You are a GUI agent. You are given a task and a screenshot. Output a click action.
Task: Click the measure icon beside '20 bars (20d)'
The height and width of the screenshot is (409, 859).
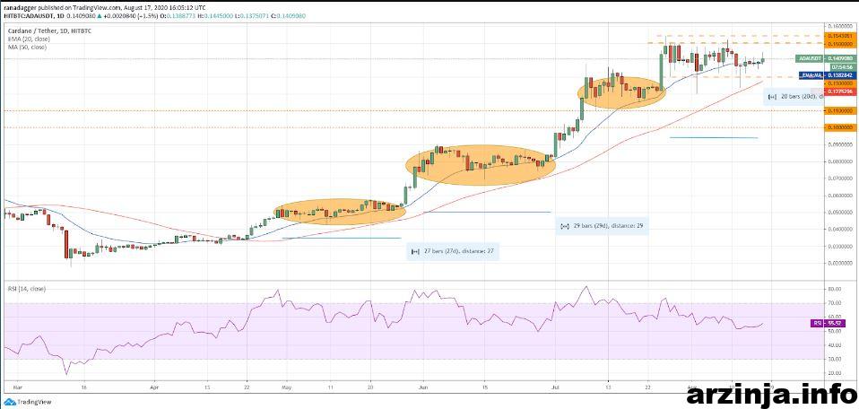pyautogui.click(x=772, y=97)
